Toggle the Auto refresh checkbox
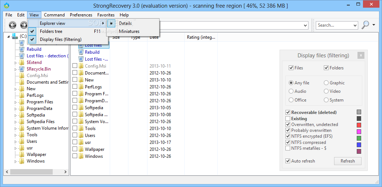 point(288,161)
